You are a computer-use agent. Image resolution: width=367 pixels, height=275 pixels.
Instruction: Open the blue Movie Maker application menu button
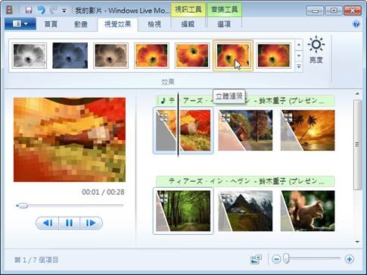pos(20,24)
